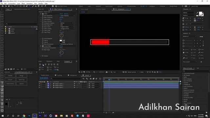Select the Horizontal Type tool

tap(30, 6)
